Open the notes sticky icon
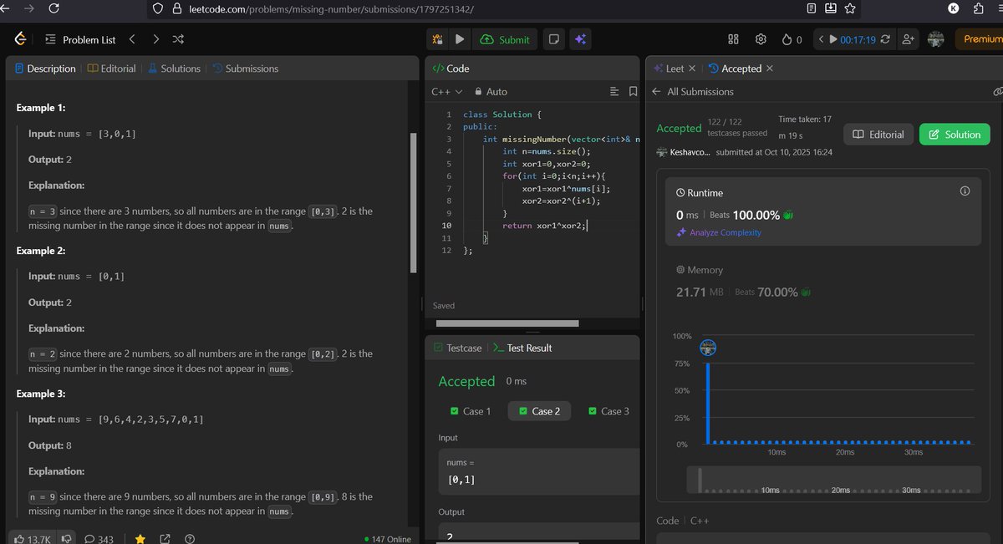The image size is (1003, 544). click(552, 39)
